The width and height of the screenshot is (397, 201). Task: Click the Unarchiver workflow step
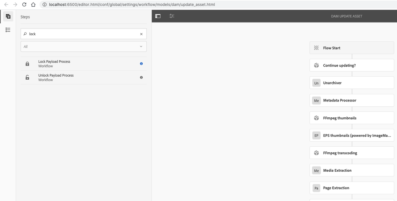[352, 83]
